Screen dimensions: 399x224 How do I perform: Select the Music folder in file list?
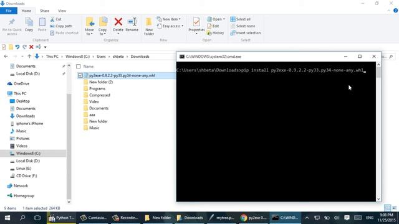click(94, 128)
